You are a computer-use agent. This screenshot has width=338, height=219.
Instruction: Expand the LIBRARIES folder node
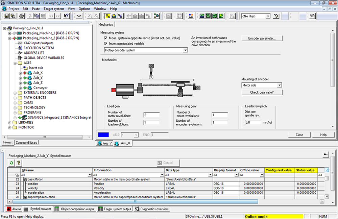[10, 123]
